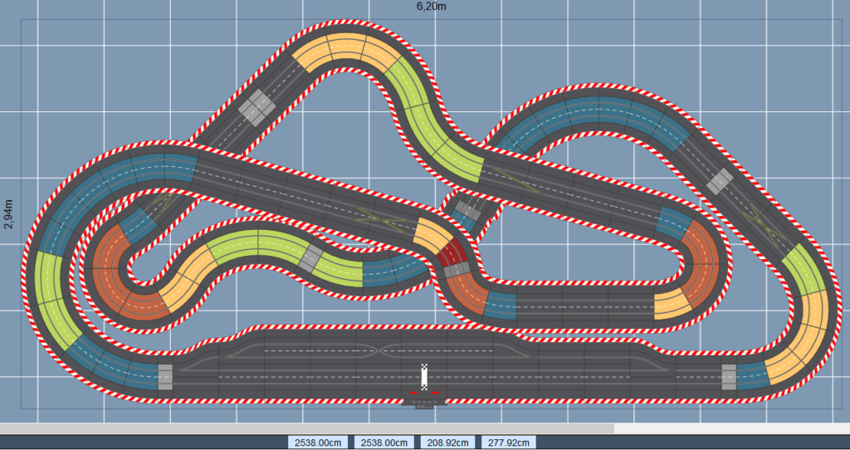Click the 6,20m width dimension label
Screen dimensions: 850x450
point(432,7)
